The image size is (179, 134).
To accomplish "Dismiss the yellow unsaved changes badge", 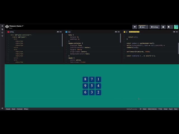I will coord(138,32).
